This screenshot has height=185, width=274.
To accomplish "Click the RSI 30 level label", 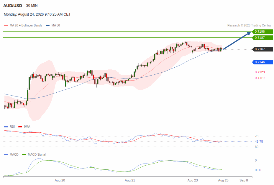I will pos(257,147).
